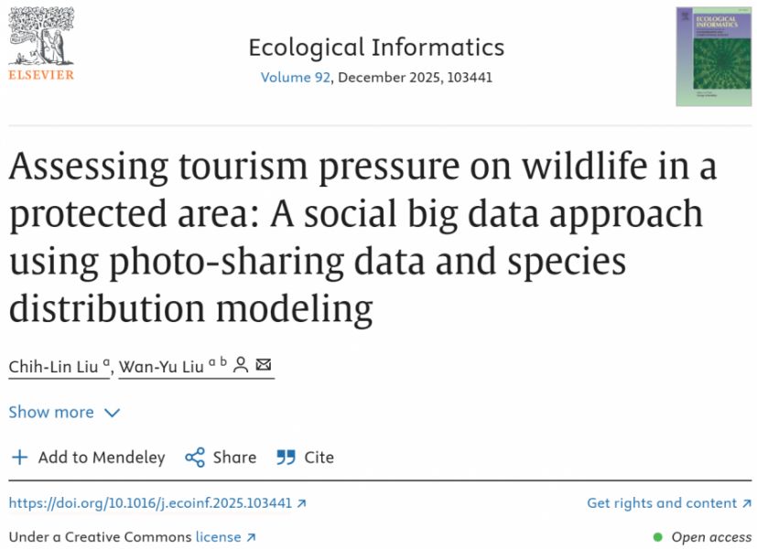Click the author profile person icon
Viewport: 757px width, 549px height.
click(x=241, y=365)
